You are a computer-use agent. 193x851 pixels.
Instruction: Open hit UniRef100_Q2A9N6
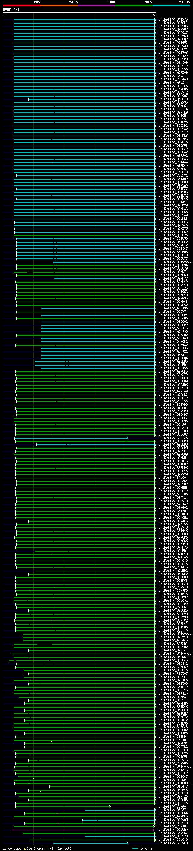point(173,26)
